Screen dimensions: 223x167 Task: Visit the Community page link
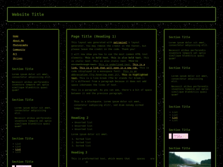19,49
